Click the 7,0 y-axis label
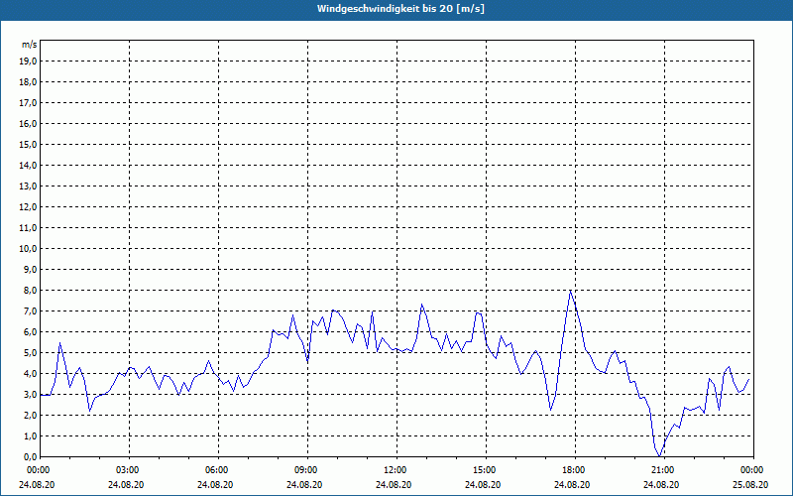793x496 pixels. (x=31, y=310)
